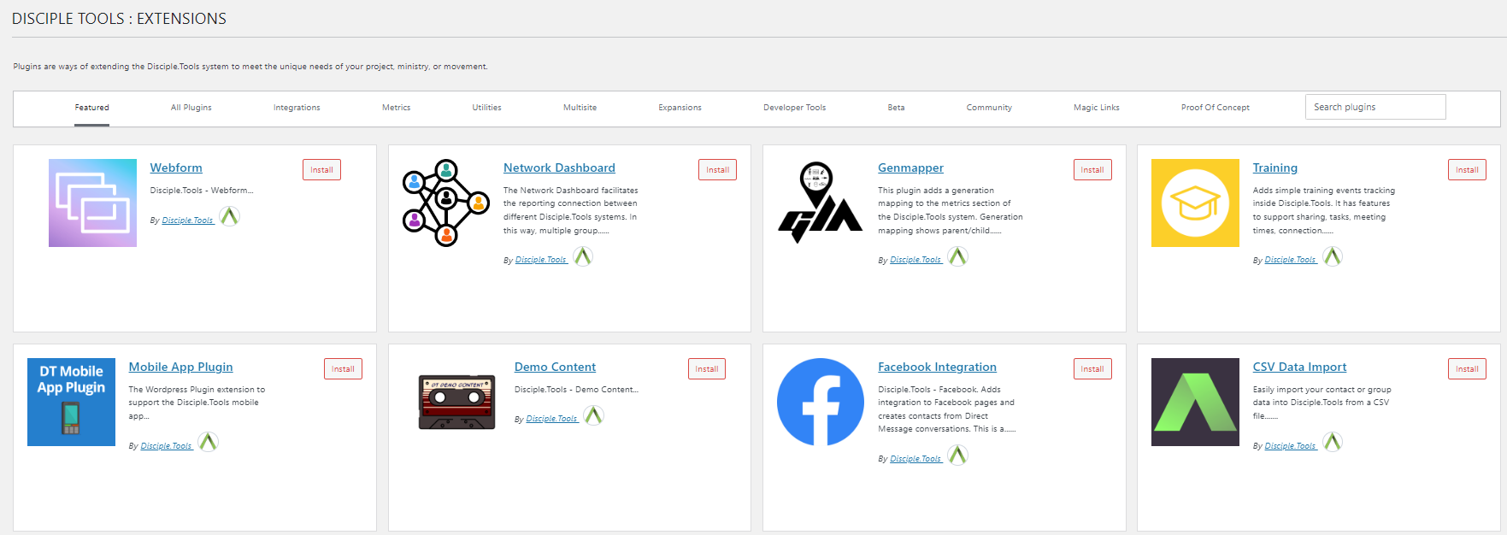Click the Genmapper logo icon
This screenshot has width=1507, height=535.
pyautogui.click(x=820, y=203)
